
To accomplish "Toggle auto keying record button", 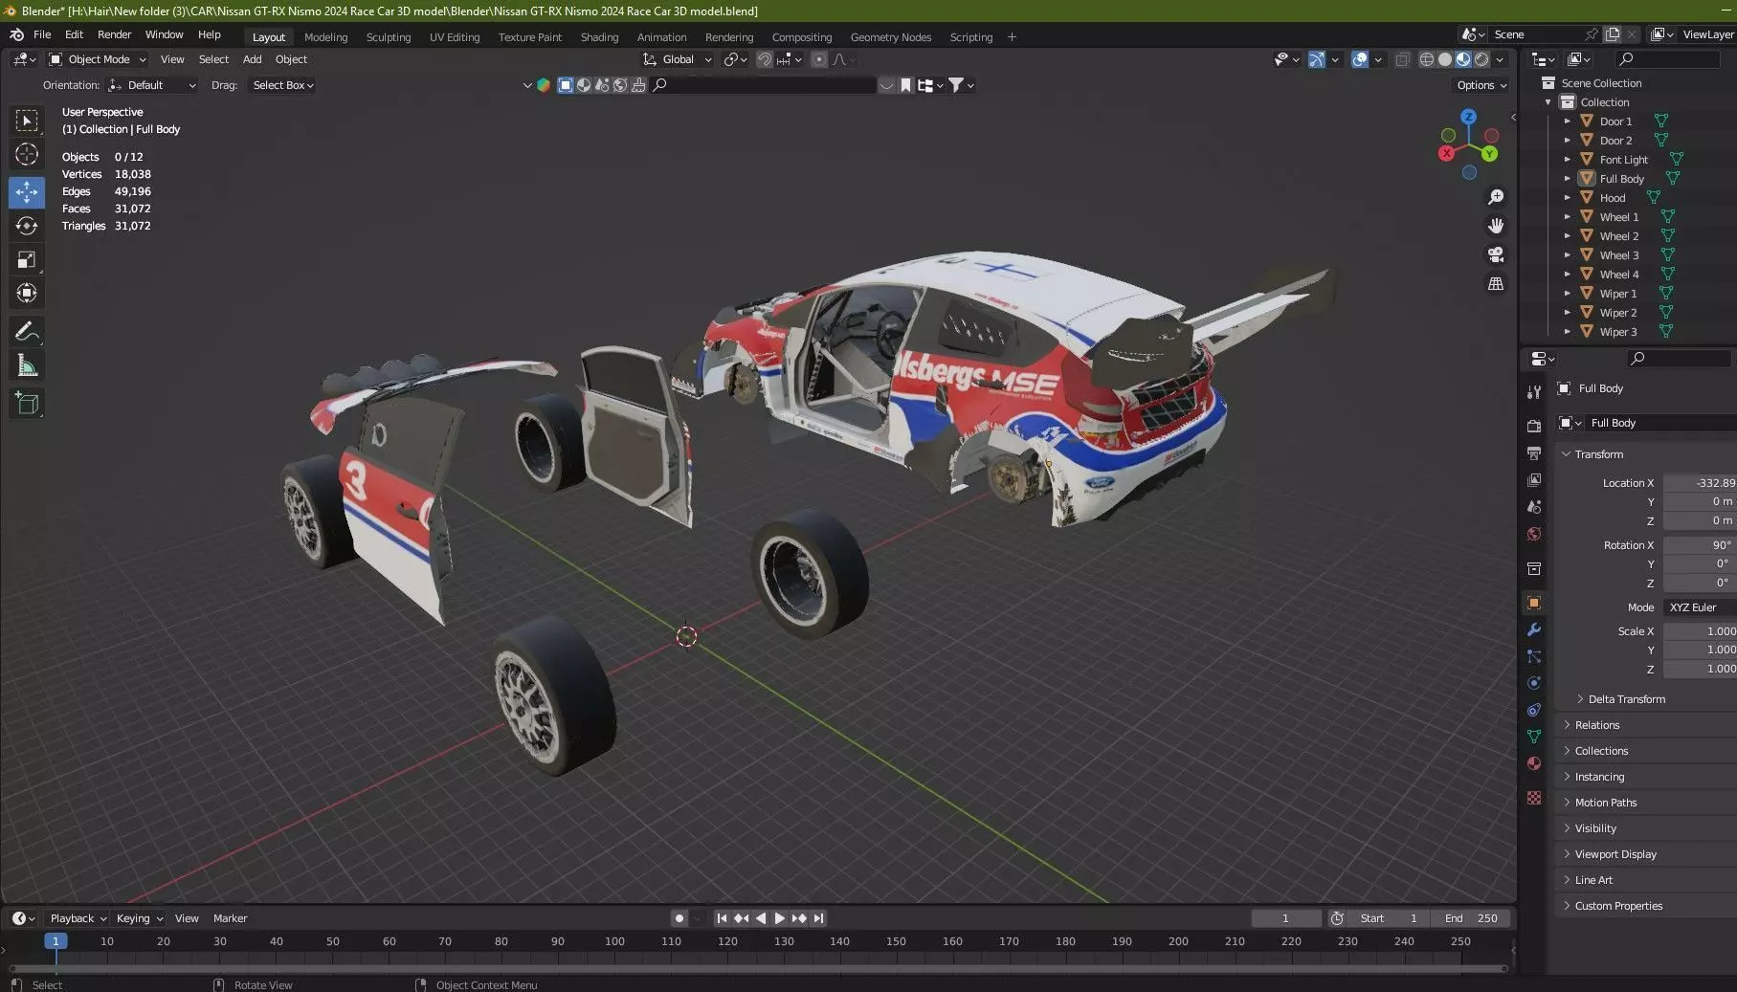I will pos(679,918).
